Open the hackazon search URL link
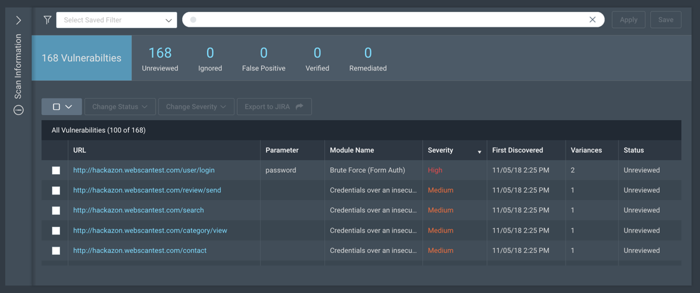The height and width of the screenshot is (293, 700). [138, 210]
